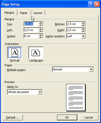Open the Apply to dropdown list
101x123 pixels.
click(40, 92)
